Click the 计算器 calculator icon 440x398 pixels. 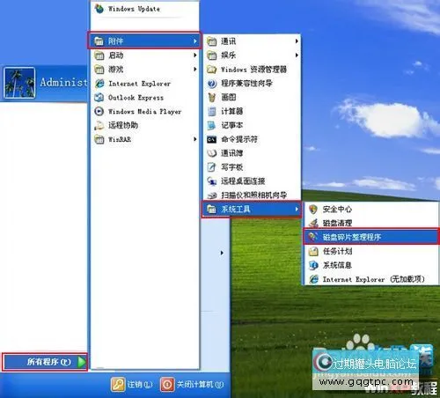(x=212, y=111)
